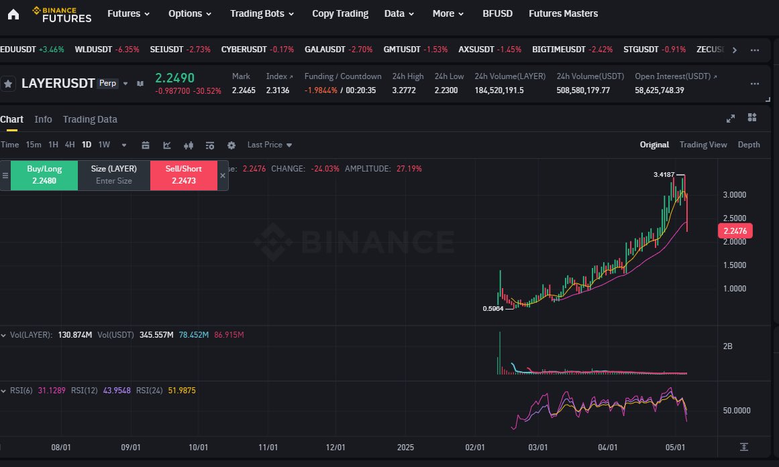Click the chart auto-fit scale icon

(743, 447)
